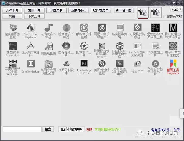Switch to 编程工具 category
Screen dimensions: 184x141
point(12,10)
